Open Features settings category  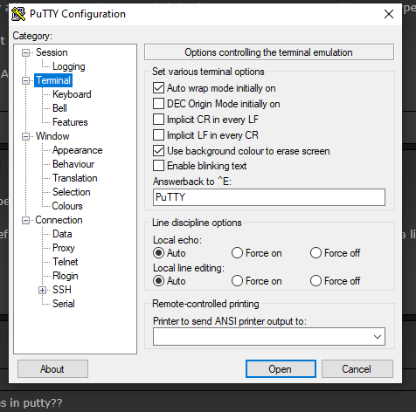pyautogui.click(x=70, y=122)
